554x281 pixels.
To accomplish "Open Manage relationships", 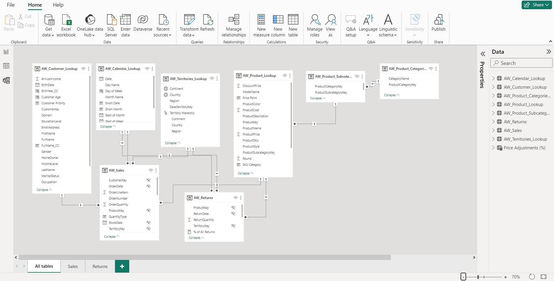I will coord(233,25).
